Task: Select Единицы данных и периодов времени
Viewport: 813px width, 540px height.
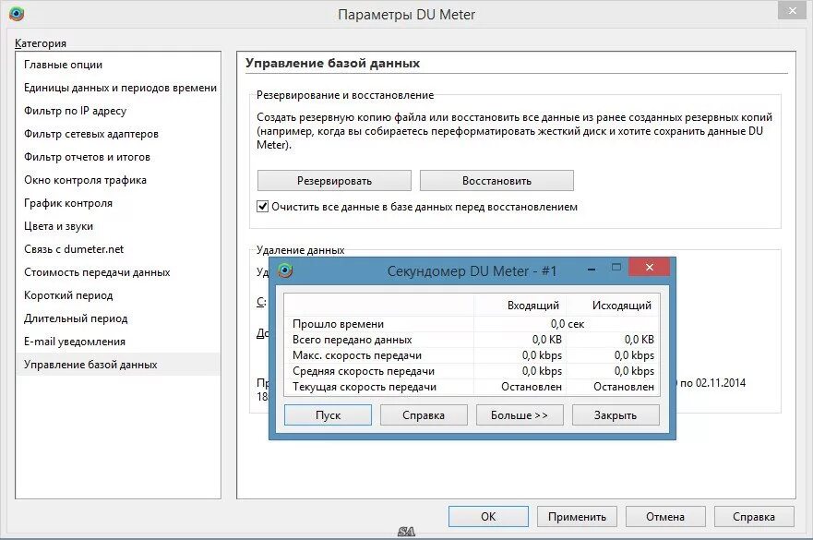Action: tap(118, 88)
